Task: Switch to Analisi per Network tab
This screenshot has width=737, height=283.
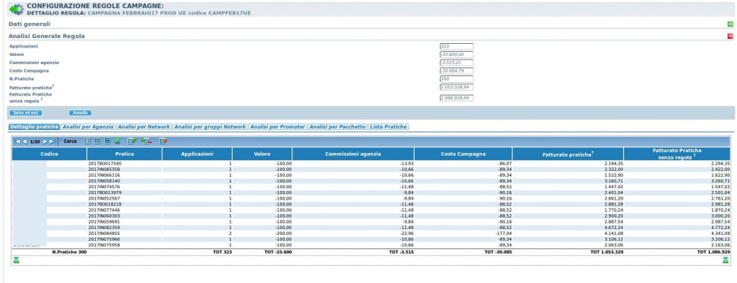Action: 144,126
